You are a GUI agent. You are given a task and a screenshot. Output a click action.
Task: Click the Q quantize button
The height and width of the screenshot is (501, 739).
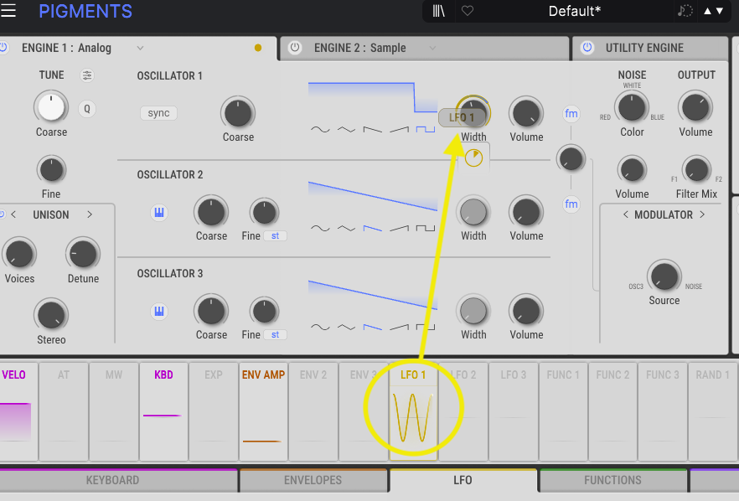87,108
